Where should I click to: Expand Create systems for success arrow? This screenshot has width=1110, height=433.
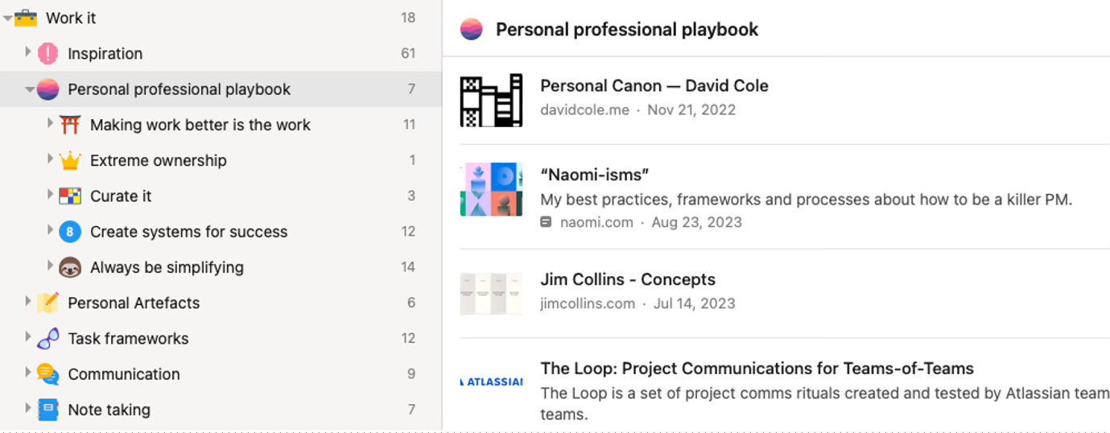pyautogui.click(x=50, y=230)
